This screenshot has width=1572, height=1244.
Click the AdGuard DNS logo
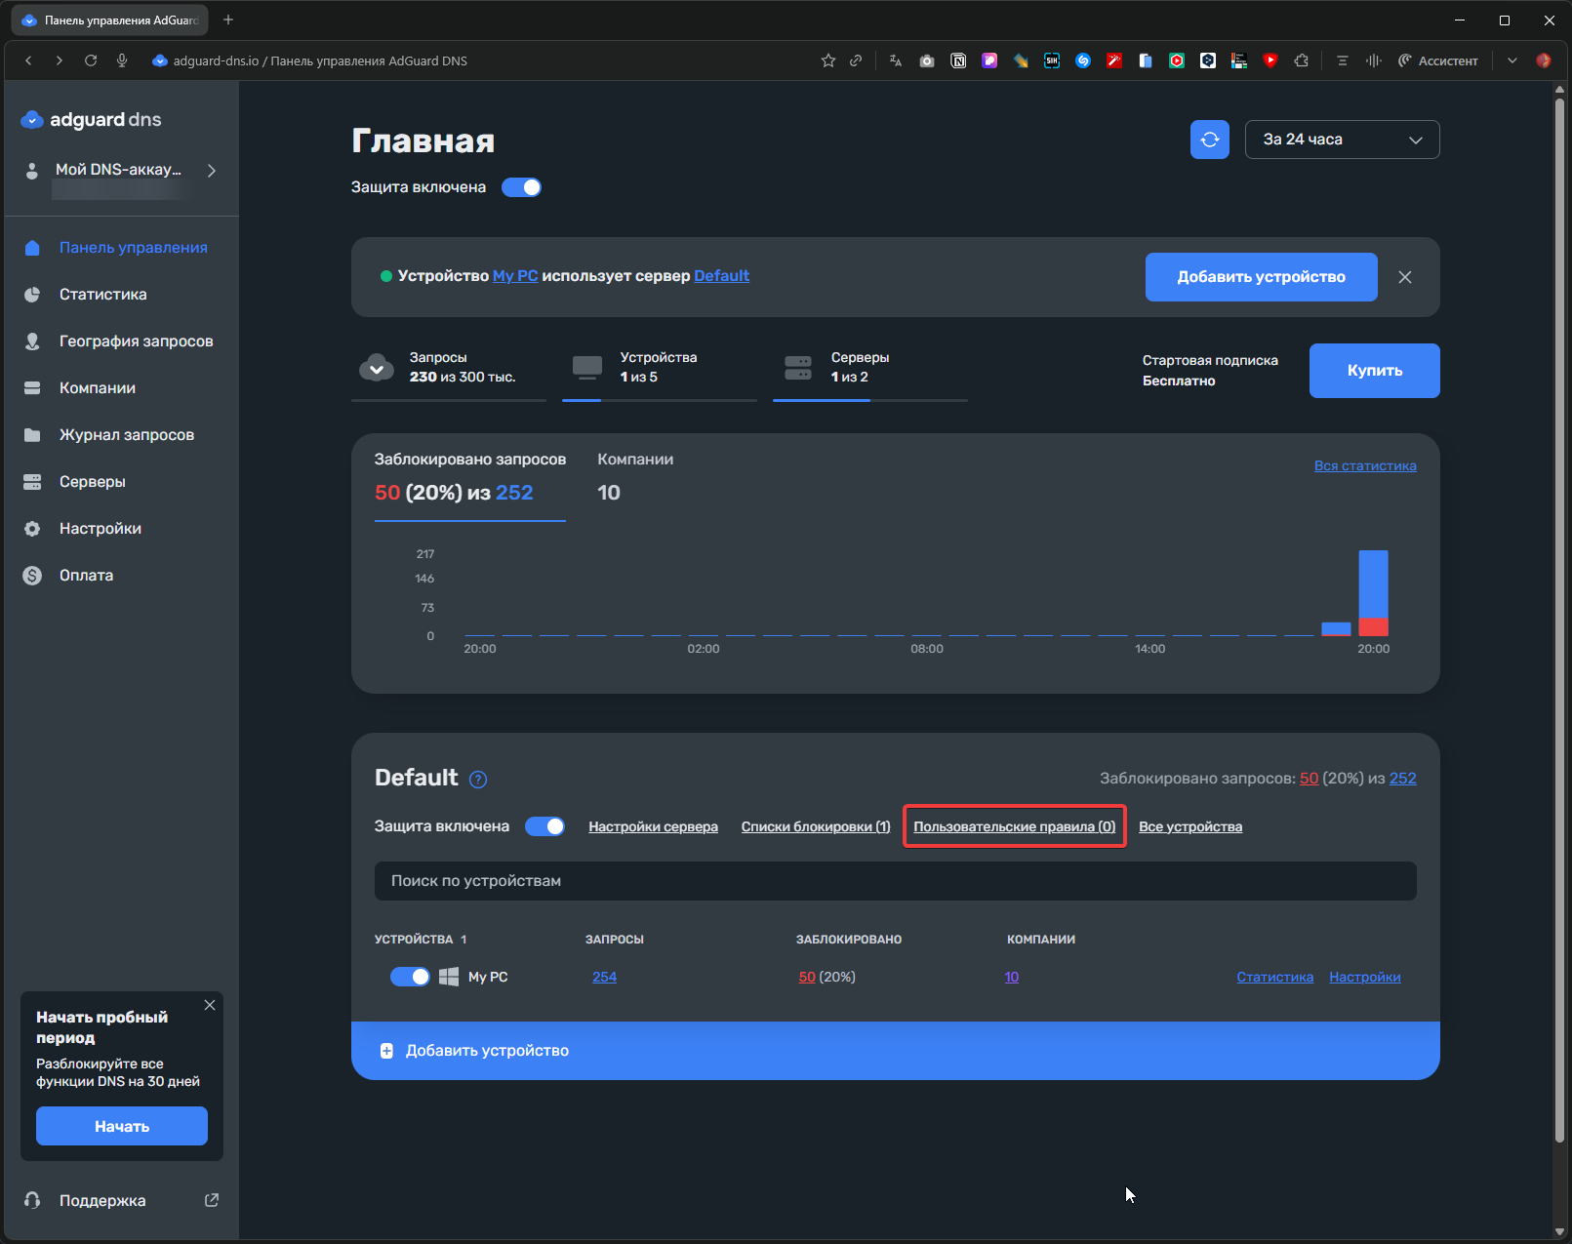[92, 120]
